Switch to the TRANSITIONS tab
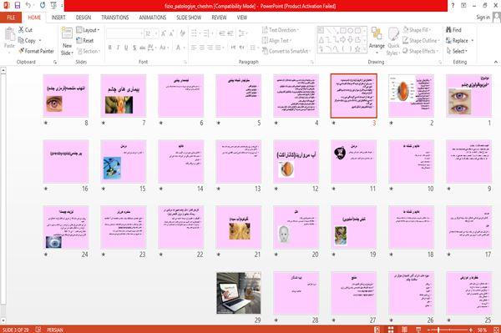The width and height of the screenshot is (501, 333). (115, 18)
